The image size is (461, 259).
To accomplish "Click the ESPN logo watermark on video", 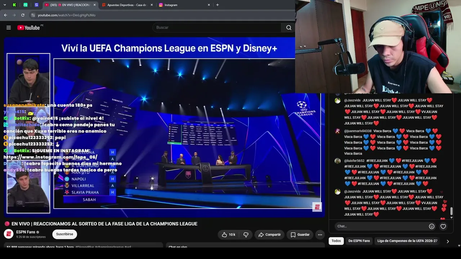I will tap(317, 206).
